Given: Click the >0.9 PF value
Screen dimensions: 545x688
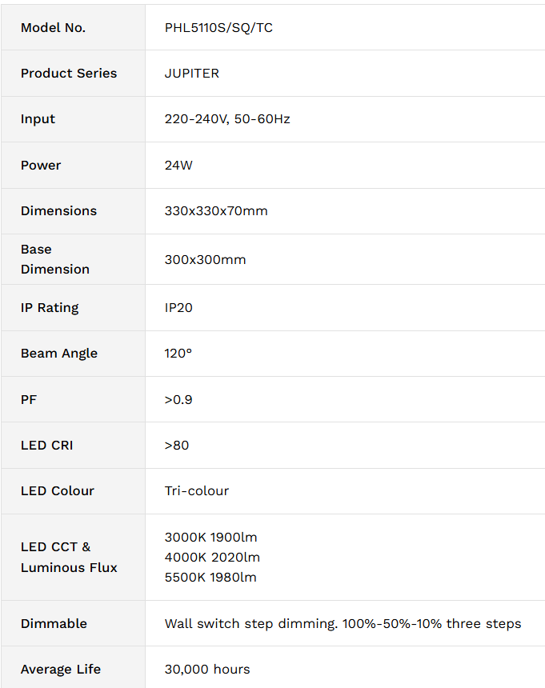Looking at the screenshot, I should click(x=178, y=400).
